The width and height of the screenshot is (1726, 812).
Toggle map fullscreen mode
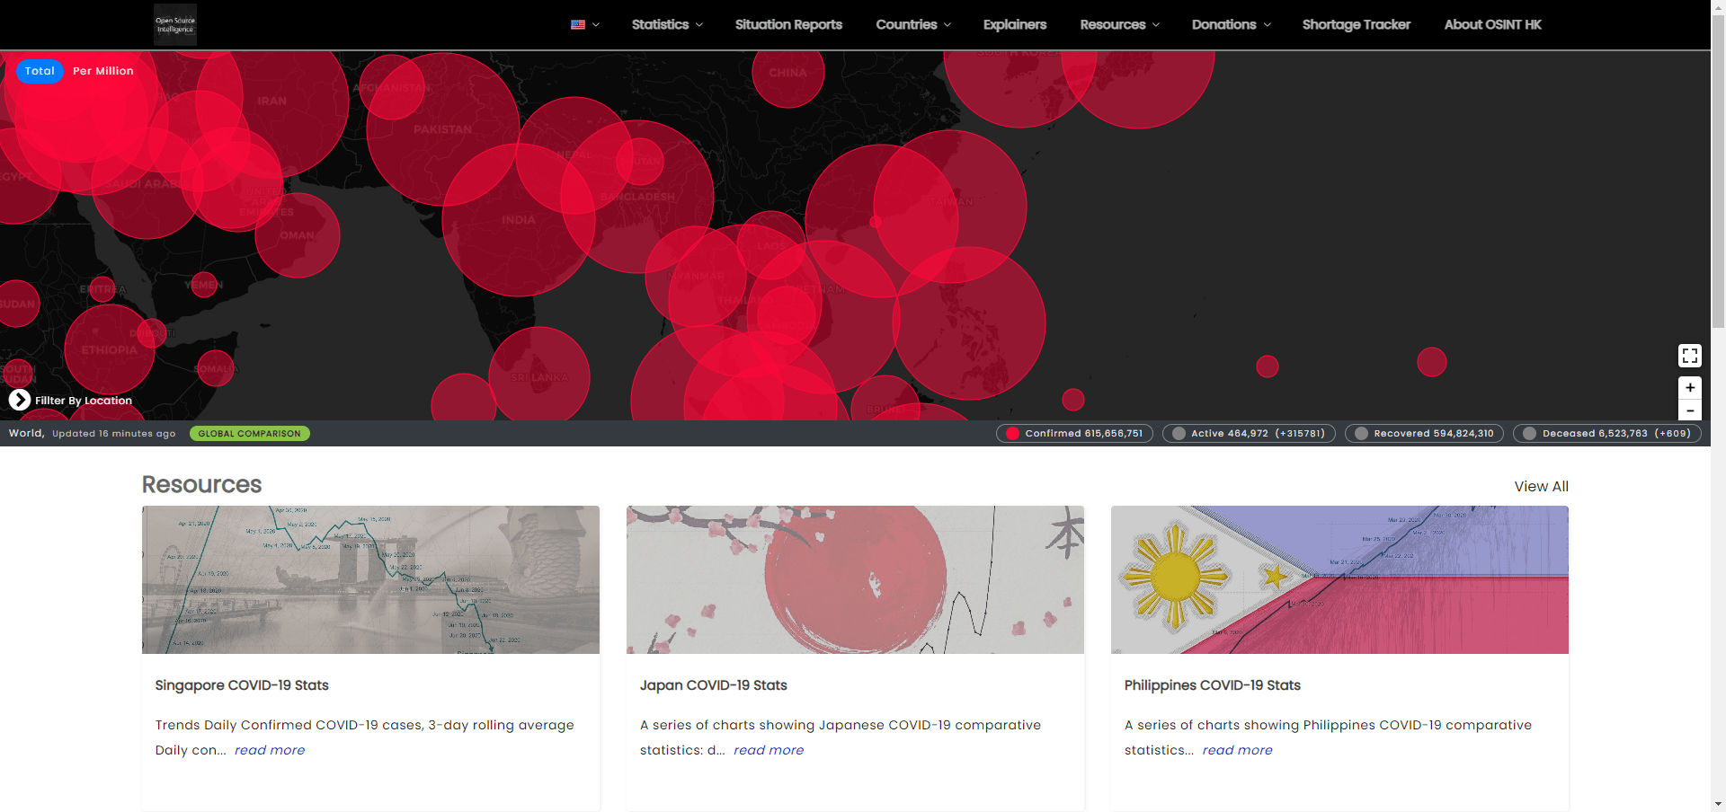tap(1690, 356)
